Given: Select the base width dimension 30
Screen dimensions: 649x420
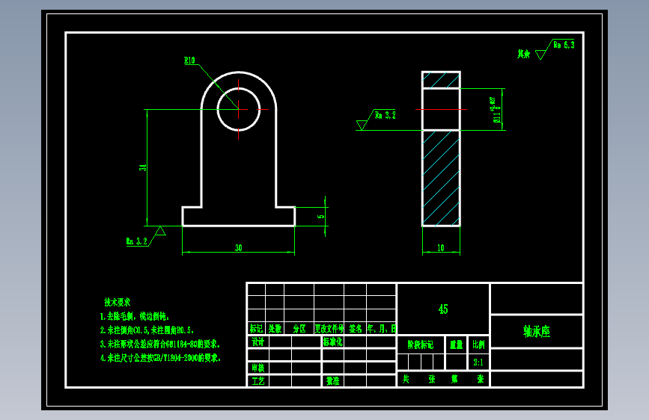Looking at the screenshot, I should (x=239, y=247).
